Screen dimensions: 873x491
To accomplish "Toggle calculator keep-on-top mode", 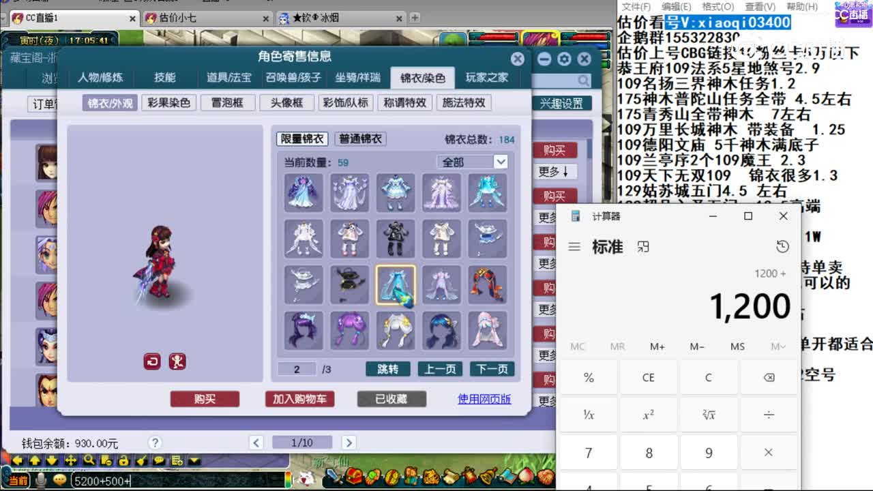I will pyautogui.click(x=642, y=247).
